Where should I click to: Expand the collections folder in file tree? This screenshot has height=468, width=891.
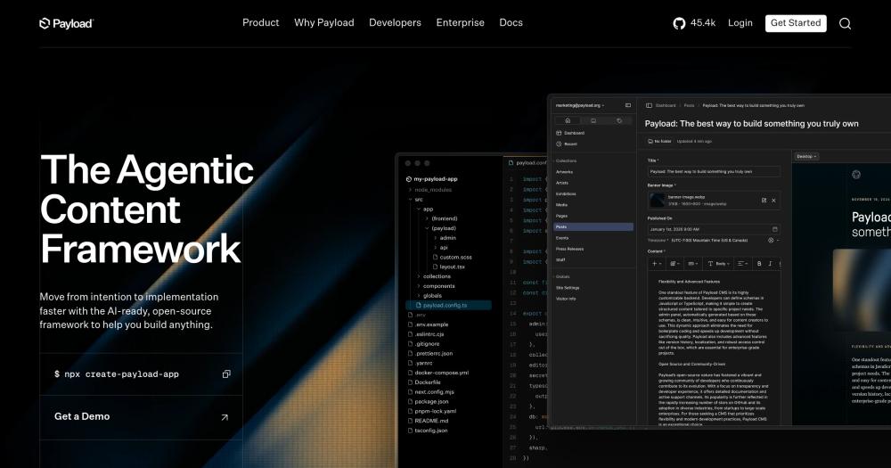pos(434,276)
